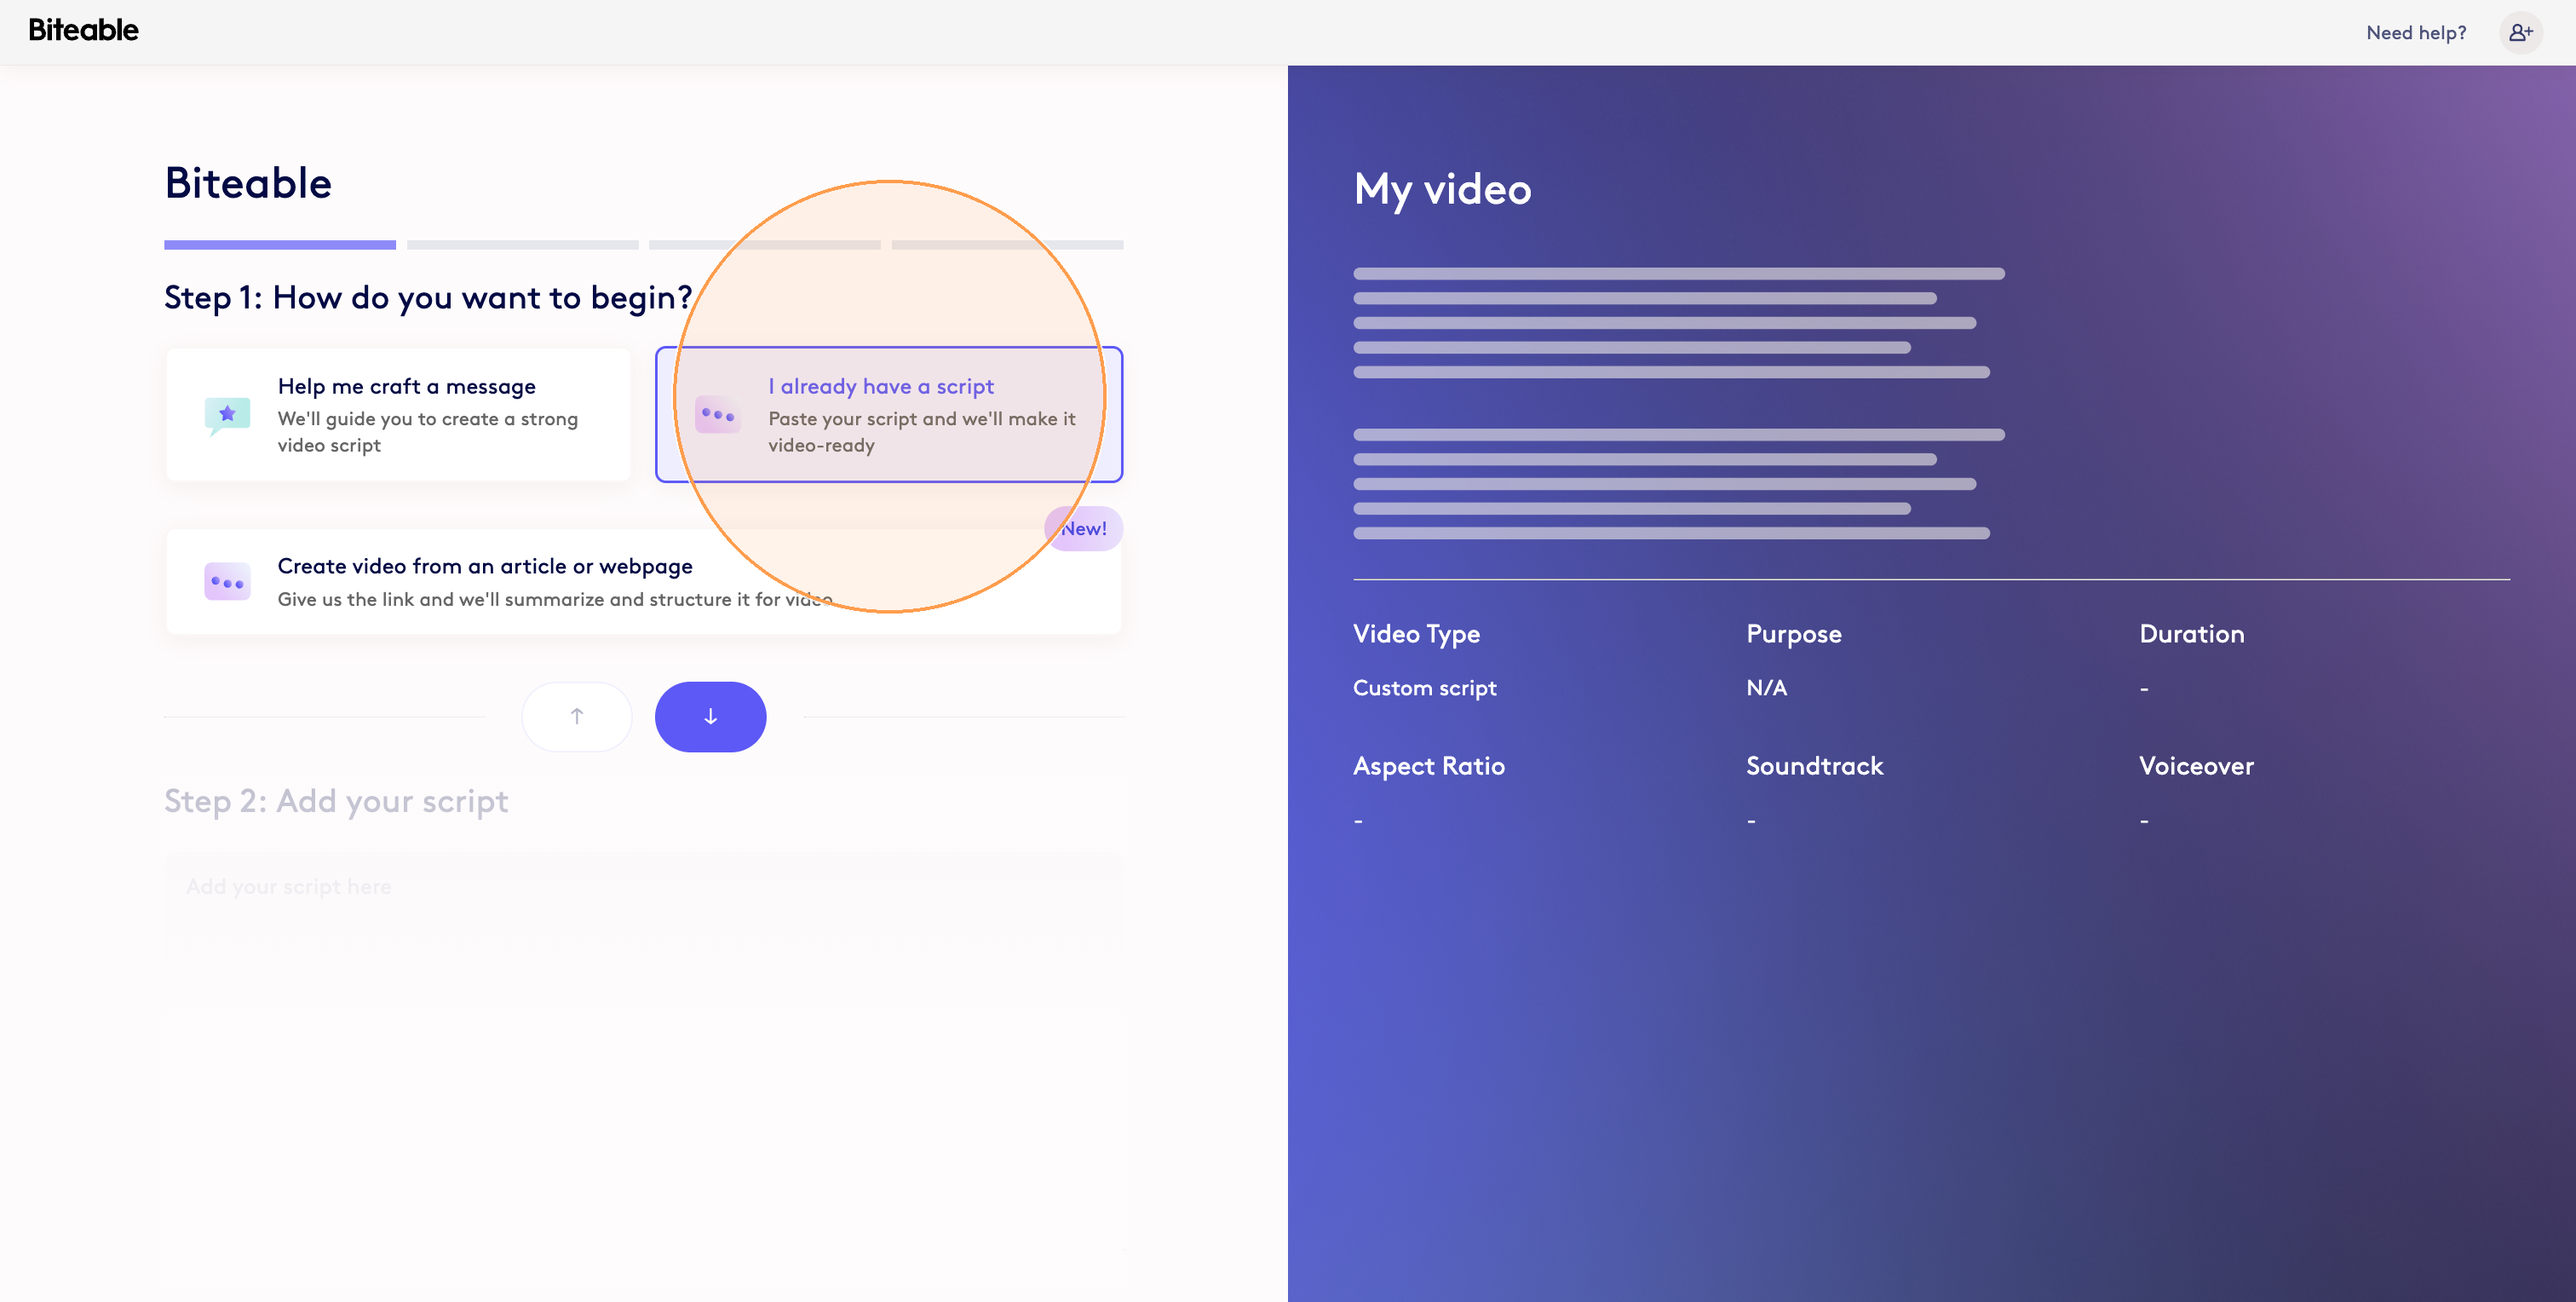Screen dimensions: 2576x1302
Task: Click the Aspect Ratio label
Action: pos(1428,766)
